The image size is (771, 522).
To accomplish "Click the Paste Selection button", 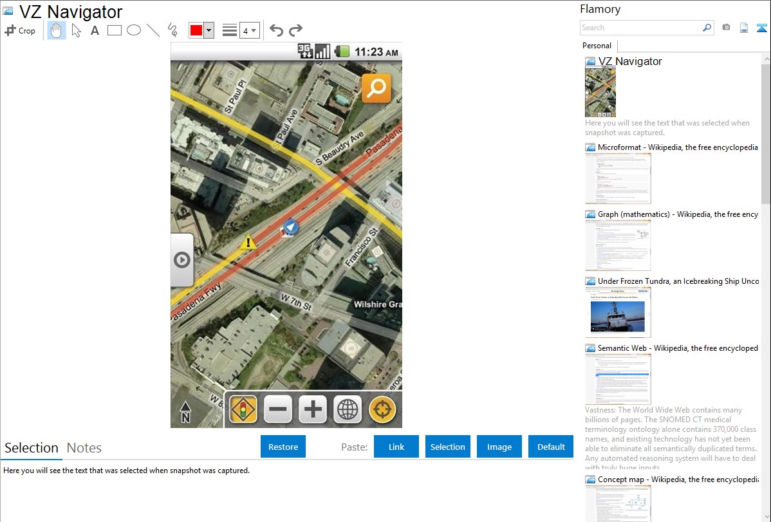I will point(447,447).
